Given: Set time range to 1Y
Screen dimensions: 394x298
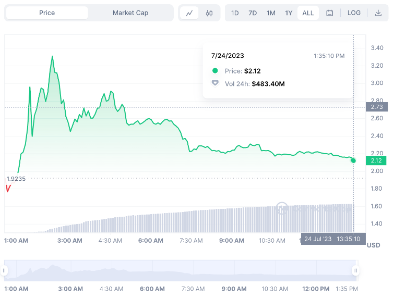Looking at the screenshot, I should pyautogui.click(x=289, y=13).
